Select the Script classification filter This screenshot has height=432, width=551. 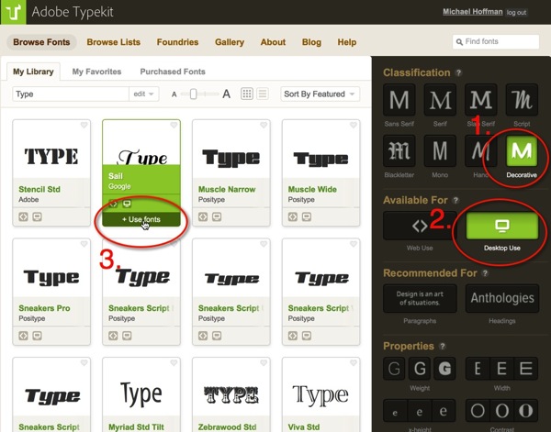[522, 100]
